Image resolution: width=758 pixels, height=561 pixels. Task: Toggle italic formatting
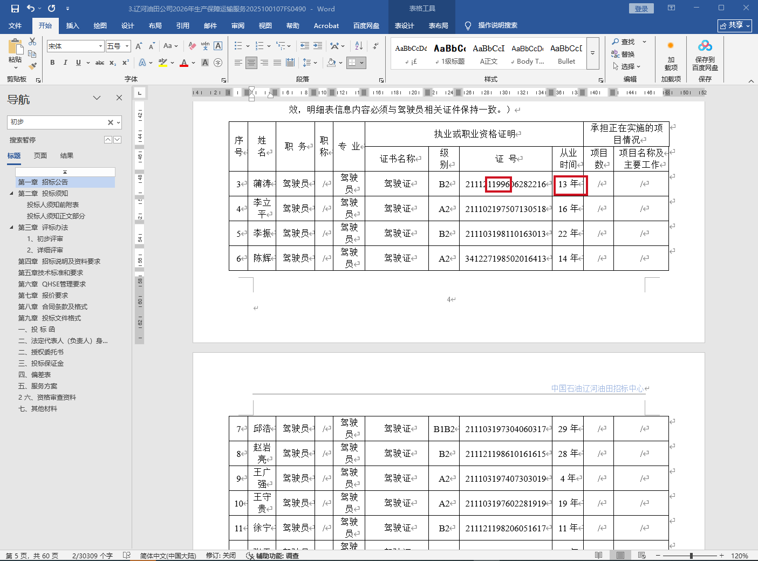click(65, 63)
